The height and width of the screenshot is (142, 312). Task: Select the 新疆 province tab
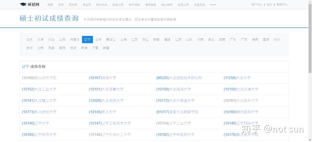(x=106, y=48)
